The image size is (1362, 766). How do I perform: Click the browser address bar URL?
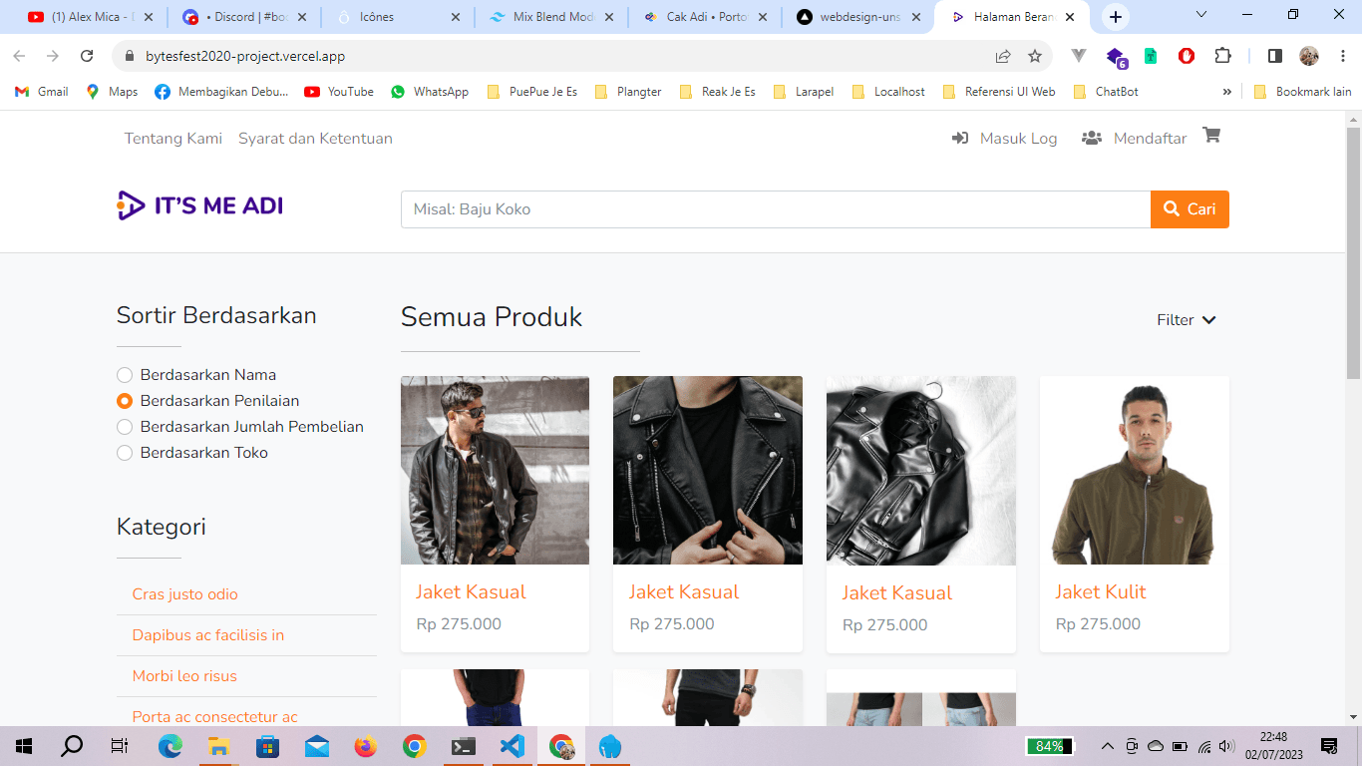(x=245, y=56)
